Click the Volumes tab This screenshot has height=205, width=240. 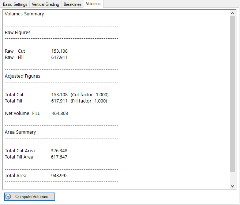93,4
